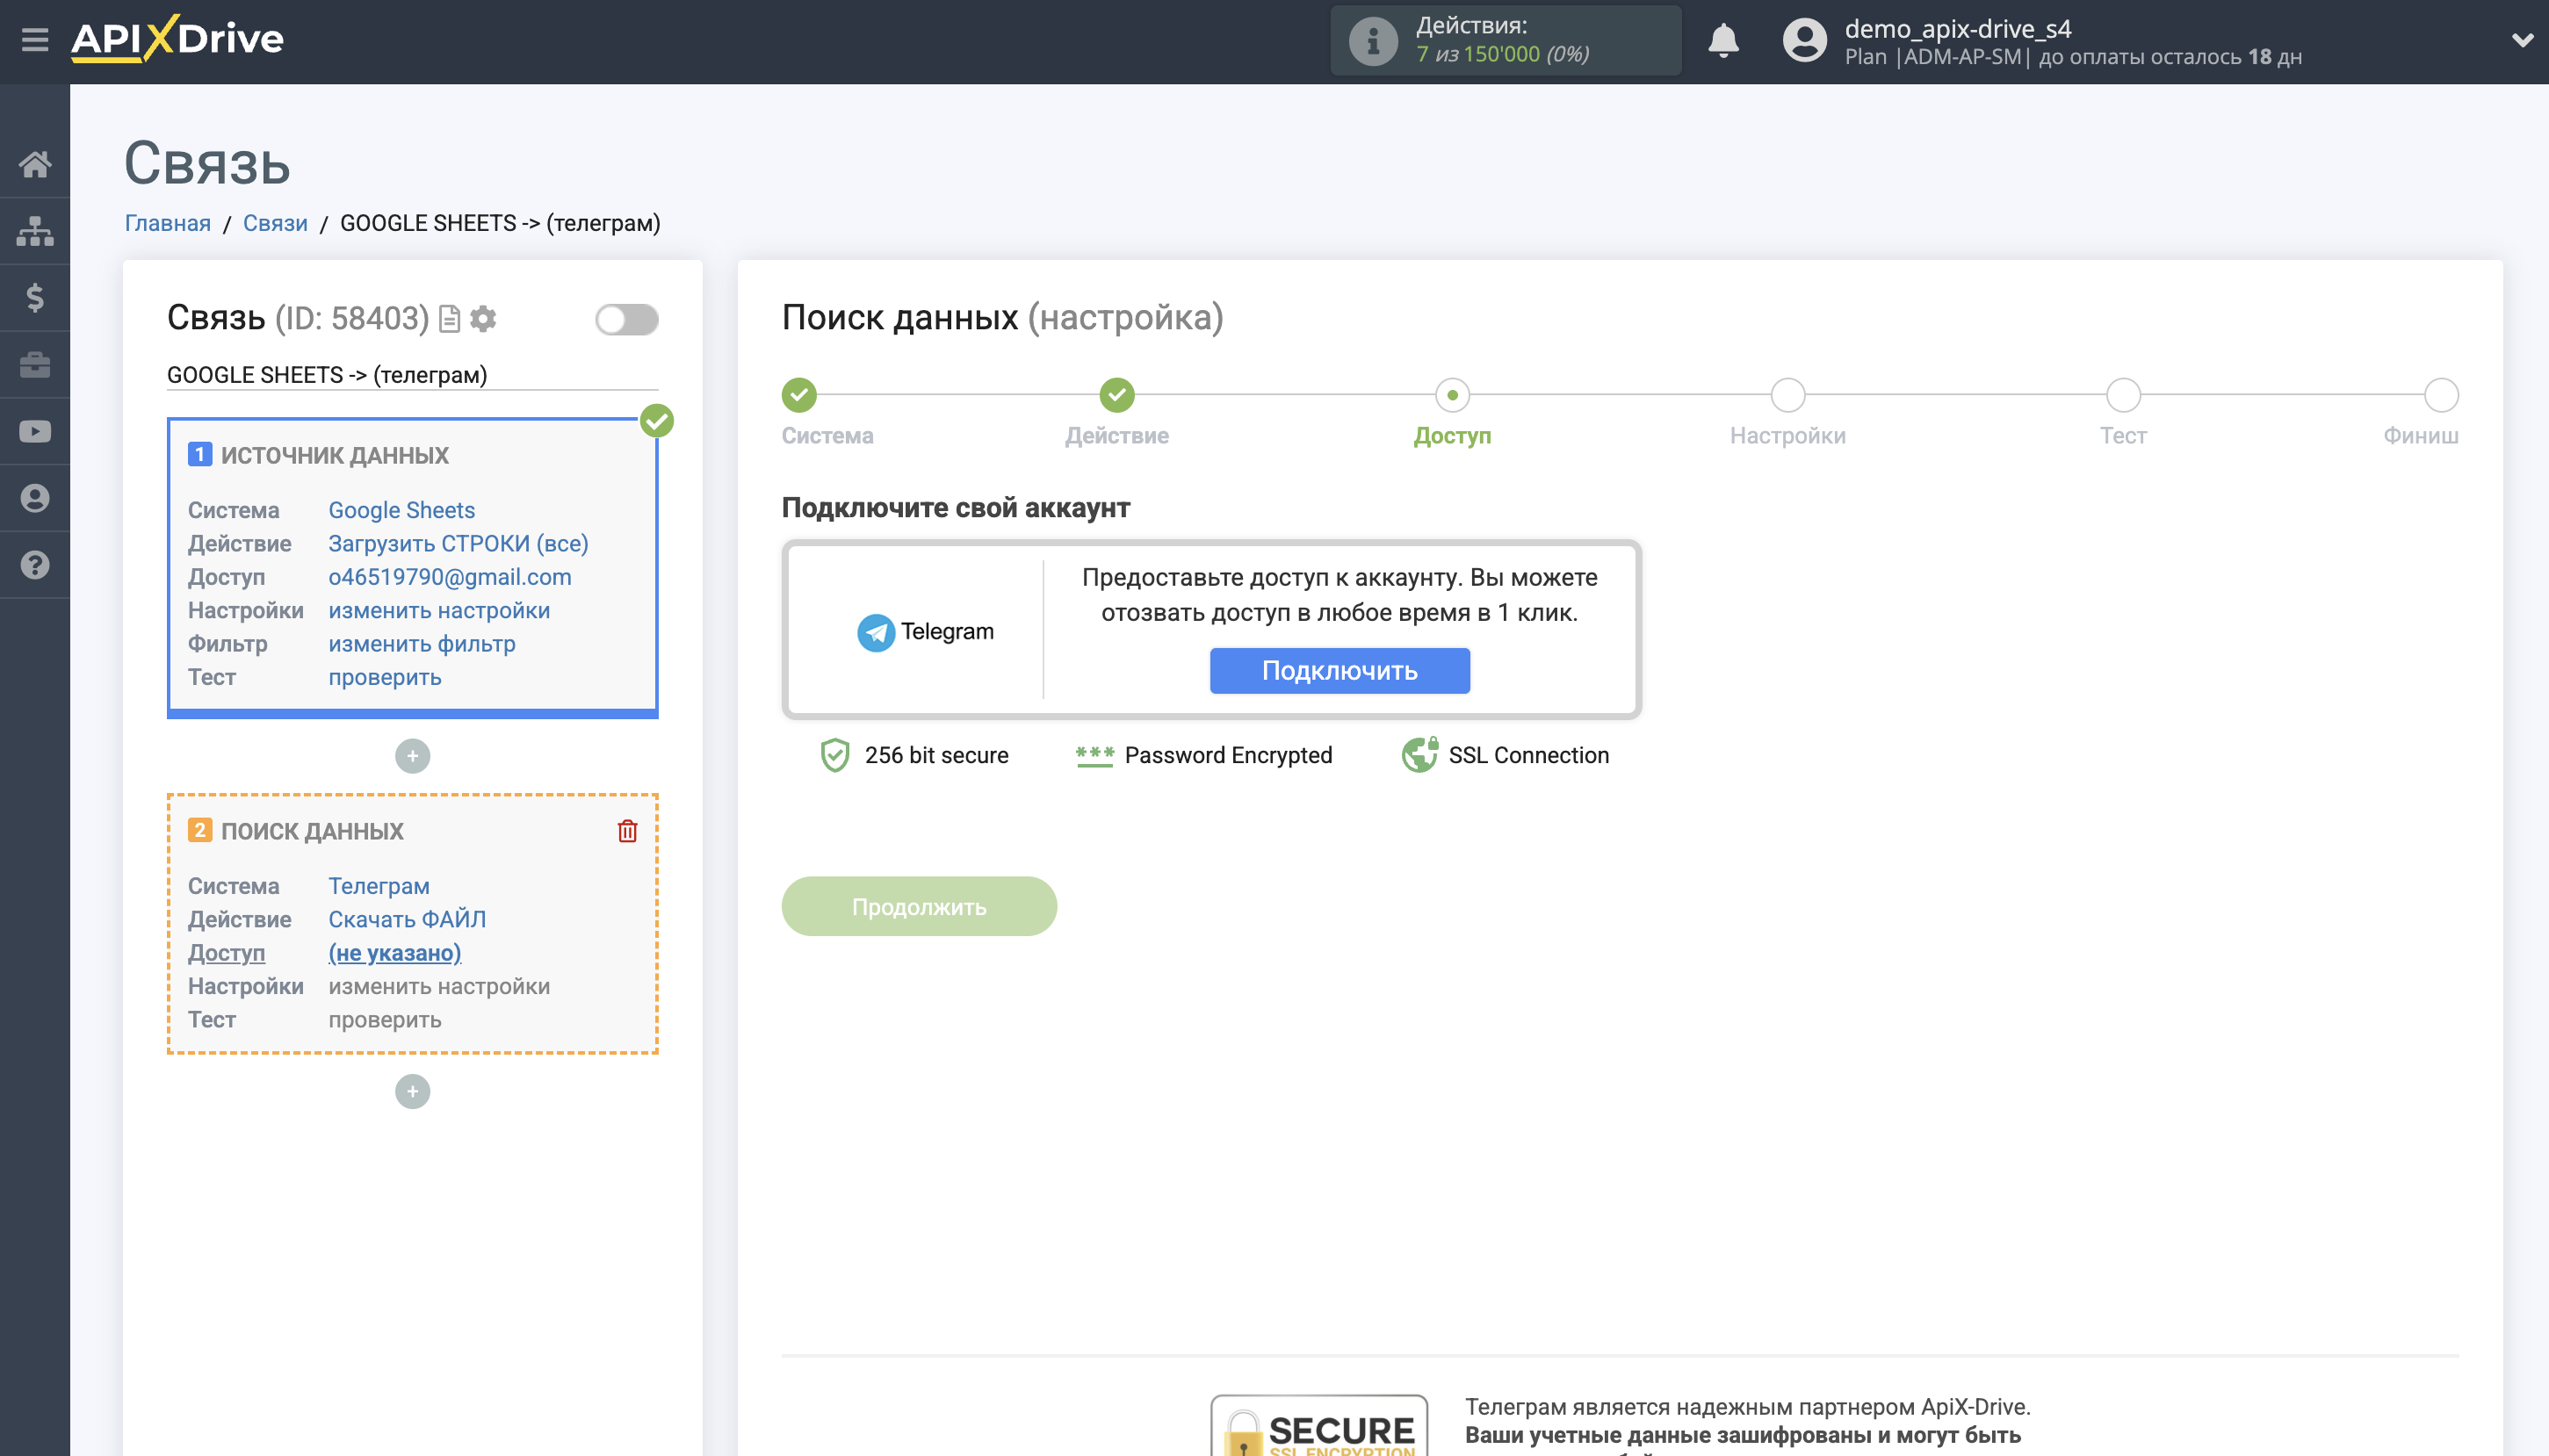Screen dimensions: 2549x1456
Task: Select the Настройки step in the progress bar
Action: point(1788,395)
